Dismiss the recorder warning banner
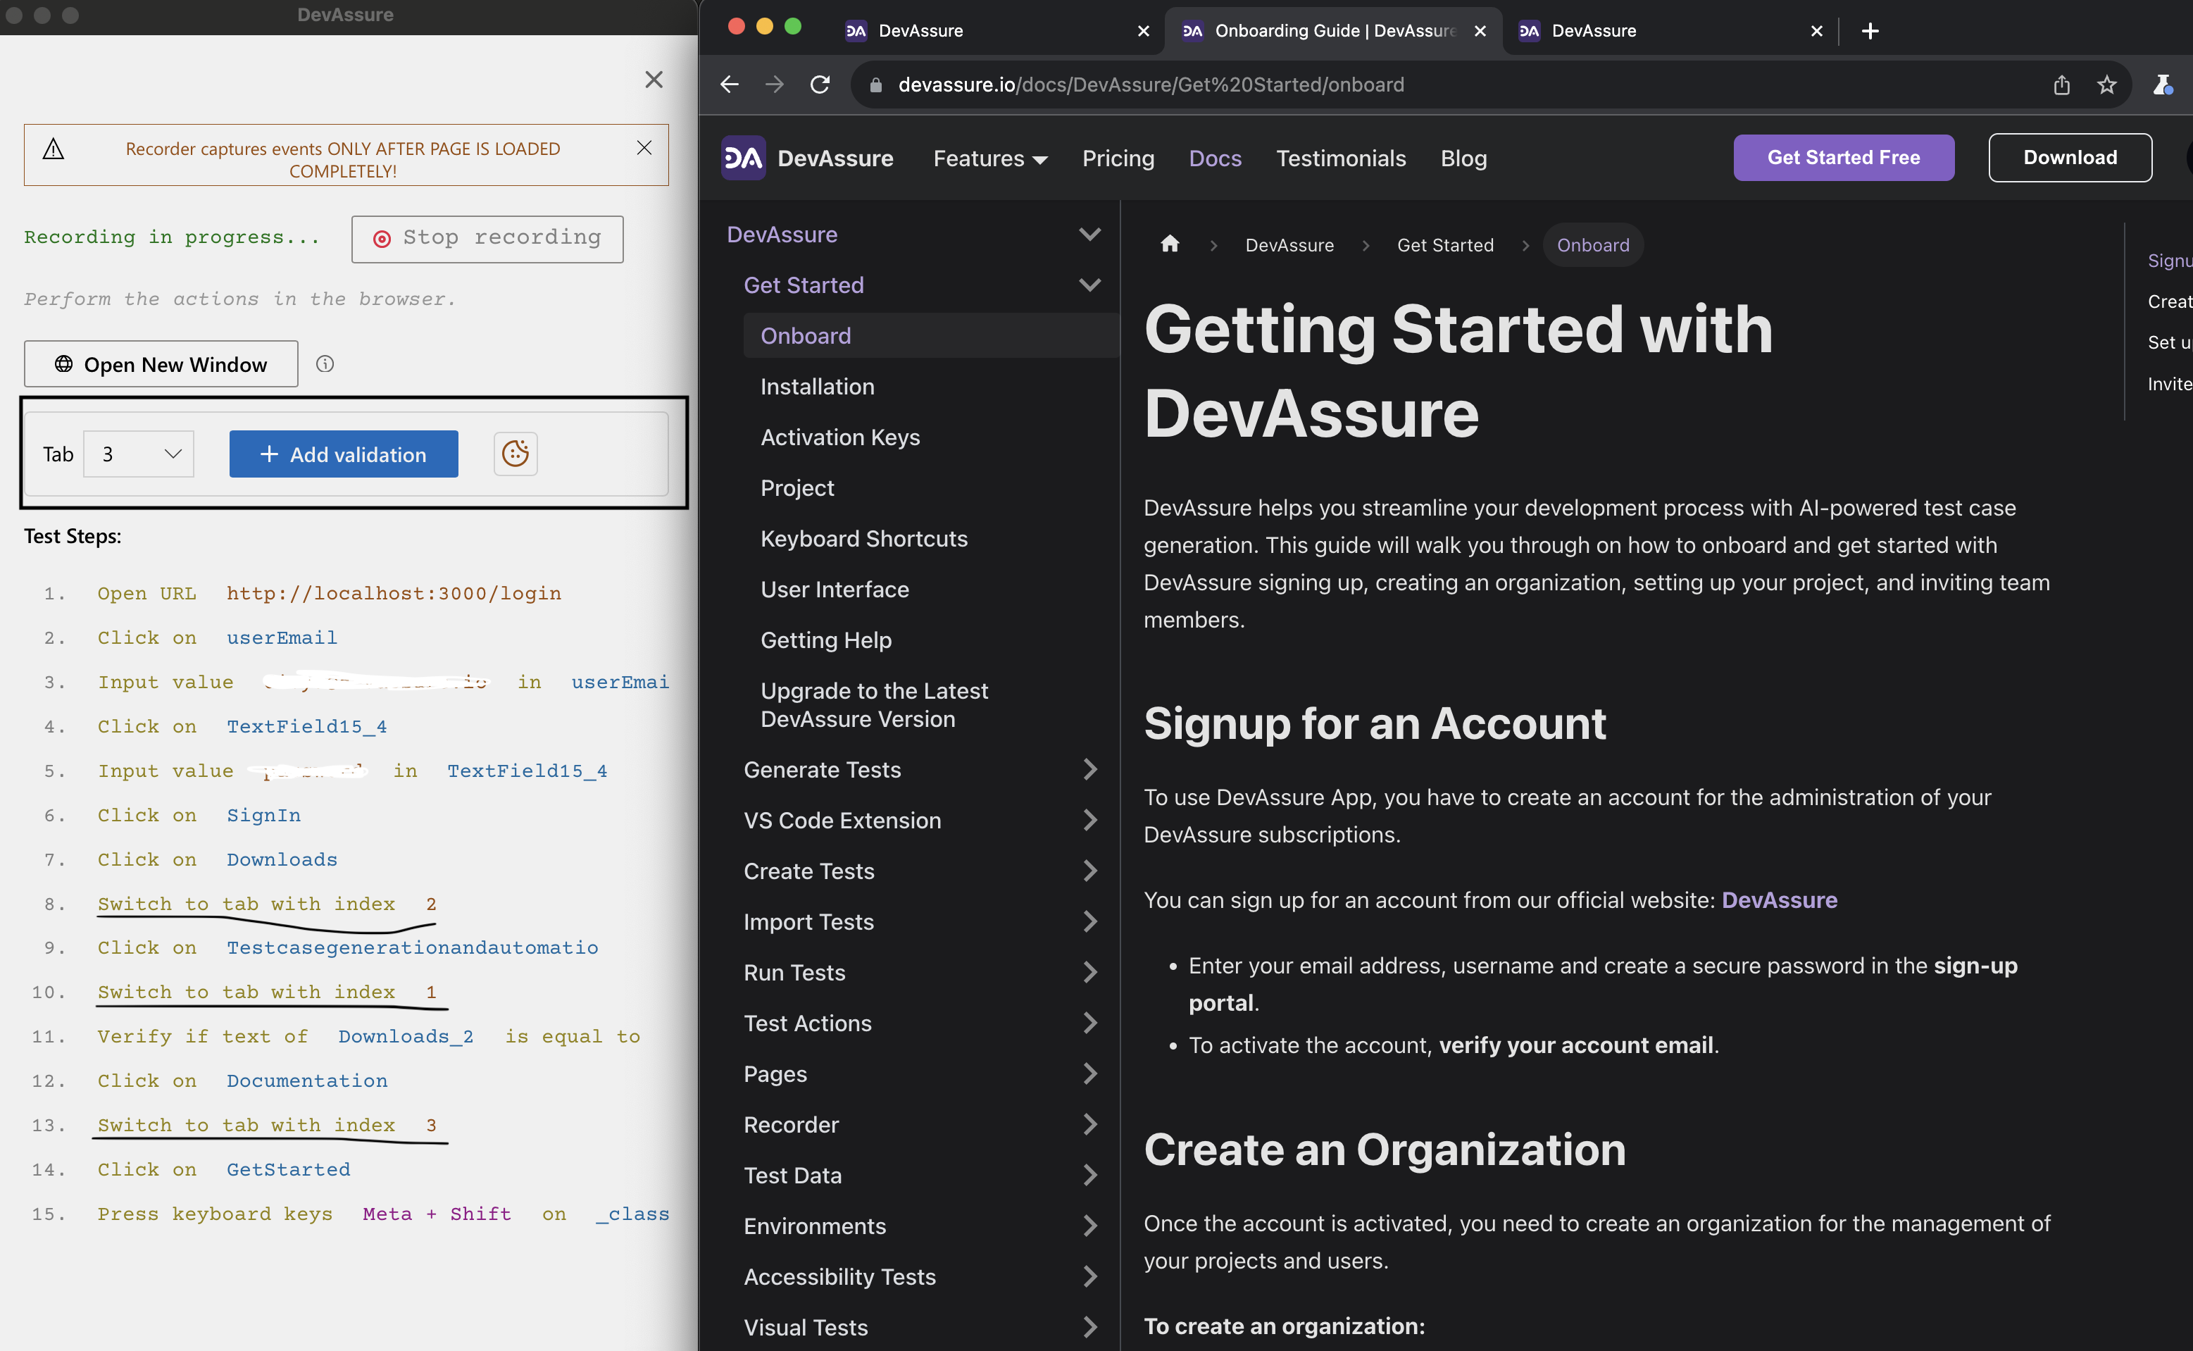 (x=644, y=147)
